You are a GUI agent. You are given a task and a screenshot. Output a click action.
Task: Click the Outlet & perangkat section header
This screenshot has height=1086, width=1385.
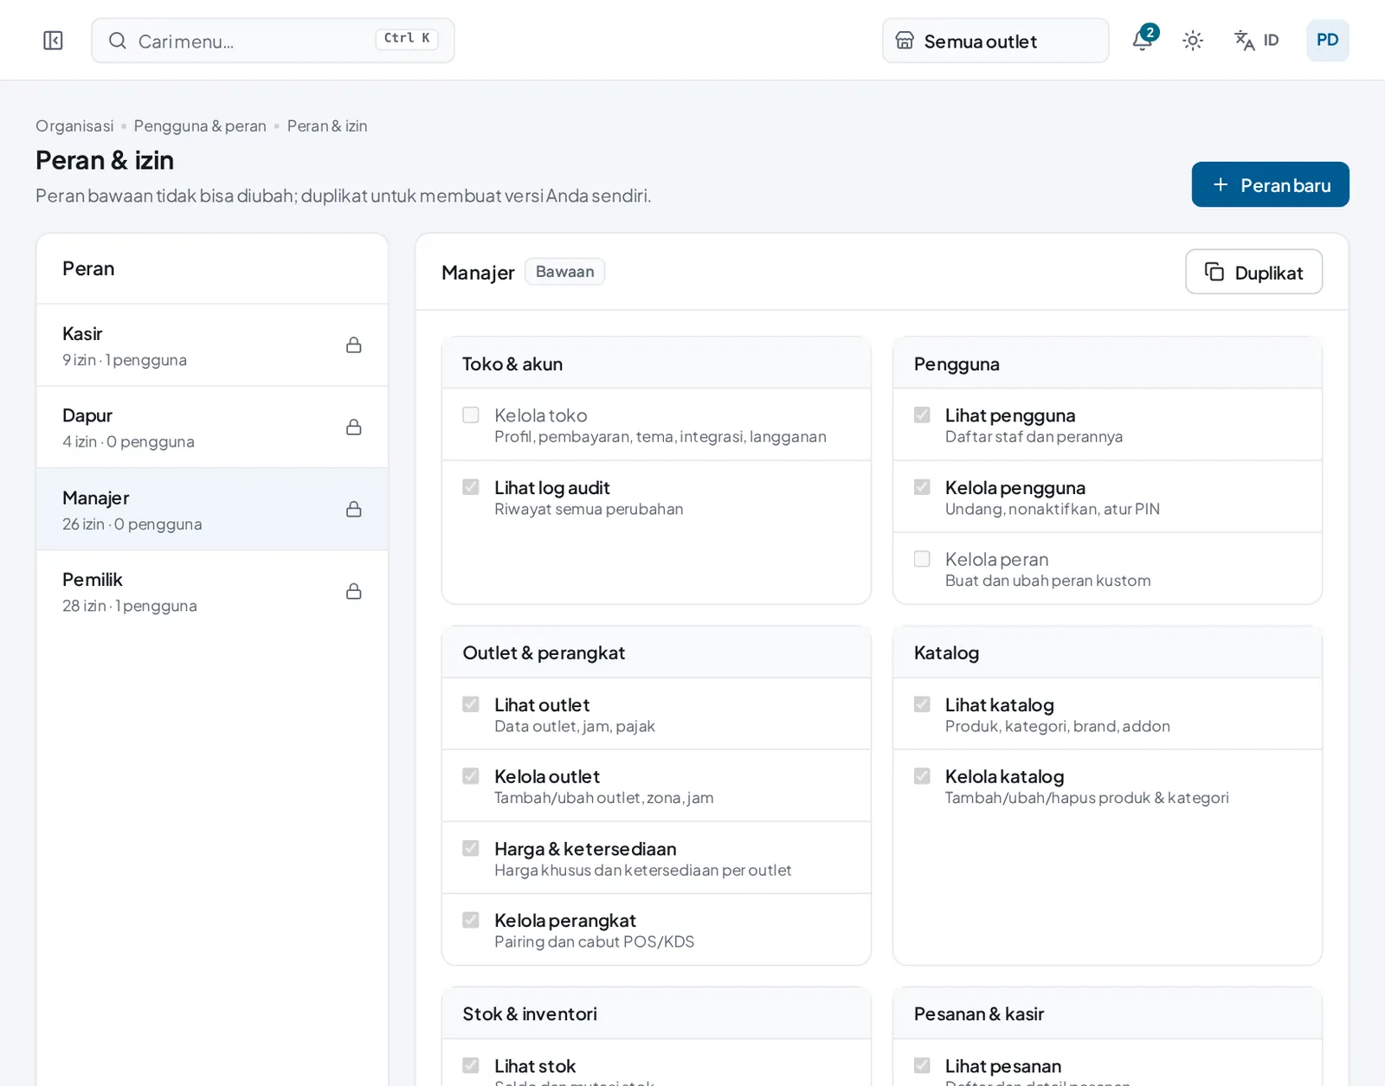coord(656,652)
